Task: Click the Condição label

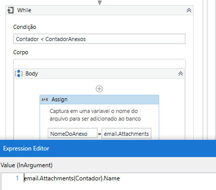Action: pos(25,27)
